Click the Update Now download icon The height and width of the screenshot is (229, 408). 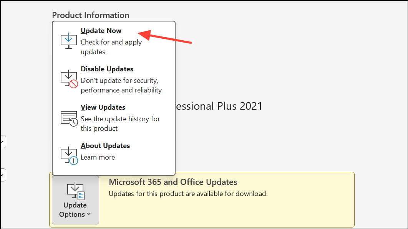pos(68,40)
